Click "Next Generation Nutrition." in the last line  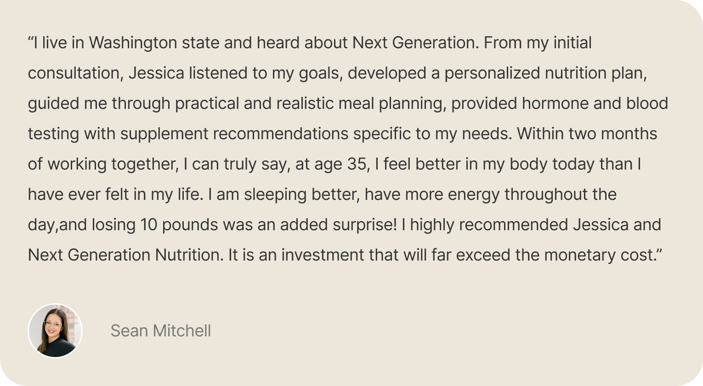pos(126,255)
